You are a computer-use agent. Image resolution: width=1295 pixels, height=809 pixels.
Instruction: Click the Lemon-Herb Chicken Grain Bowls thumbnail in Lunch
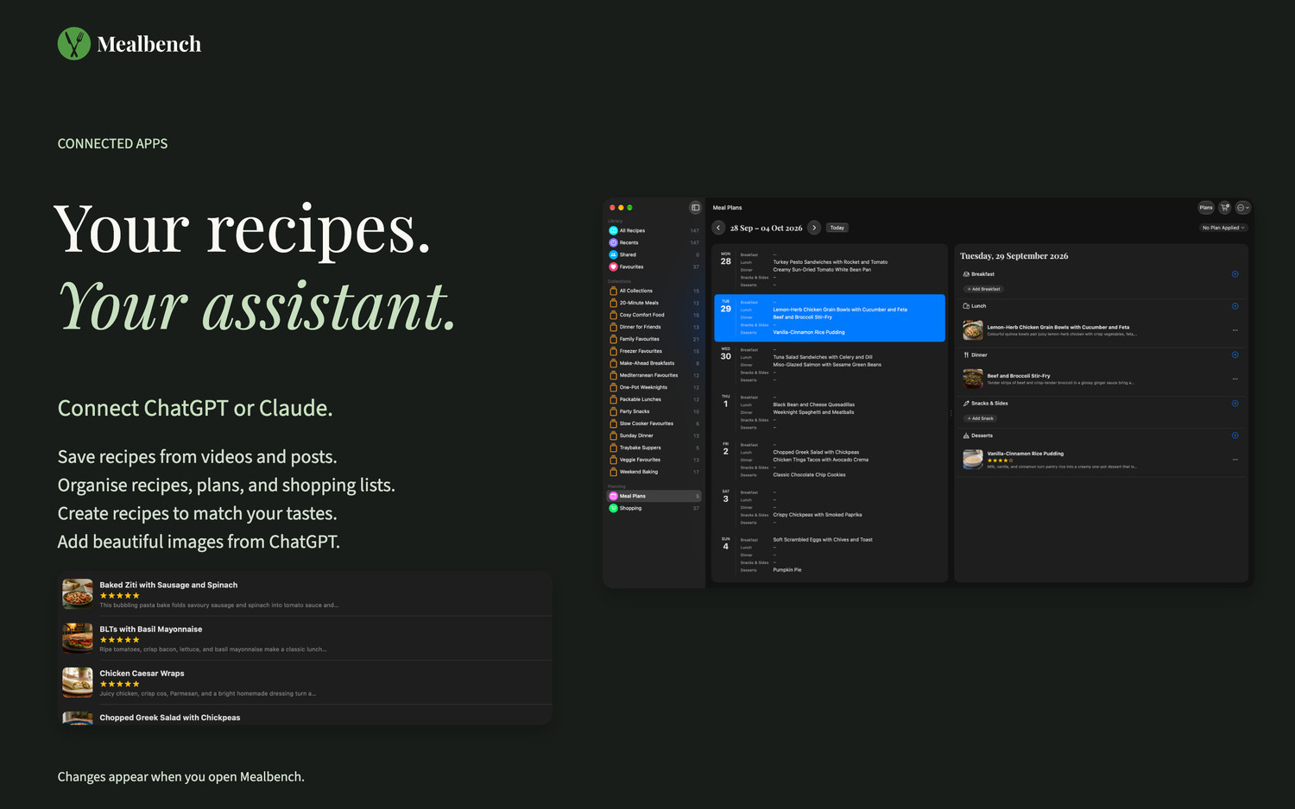click(973, 330)
